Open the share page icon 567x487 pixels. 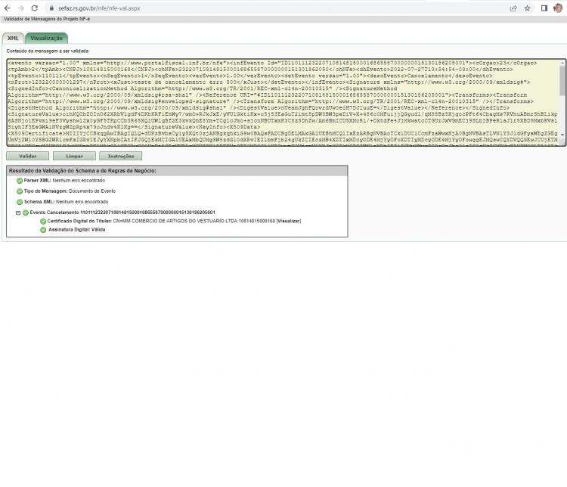point(513,8)
